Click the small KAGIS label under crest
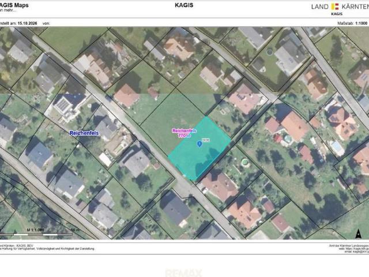This screenshot has height=277, width=369. pyautogui.click(x=337, y=14)
